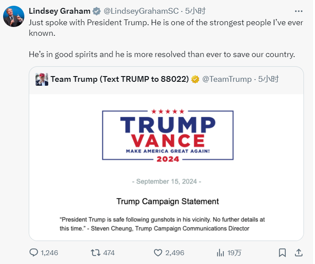Image resolution: width=315 pixels, height=264 pixels.
Task: Click the share upload icon
Action: pos(299,253)
